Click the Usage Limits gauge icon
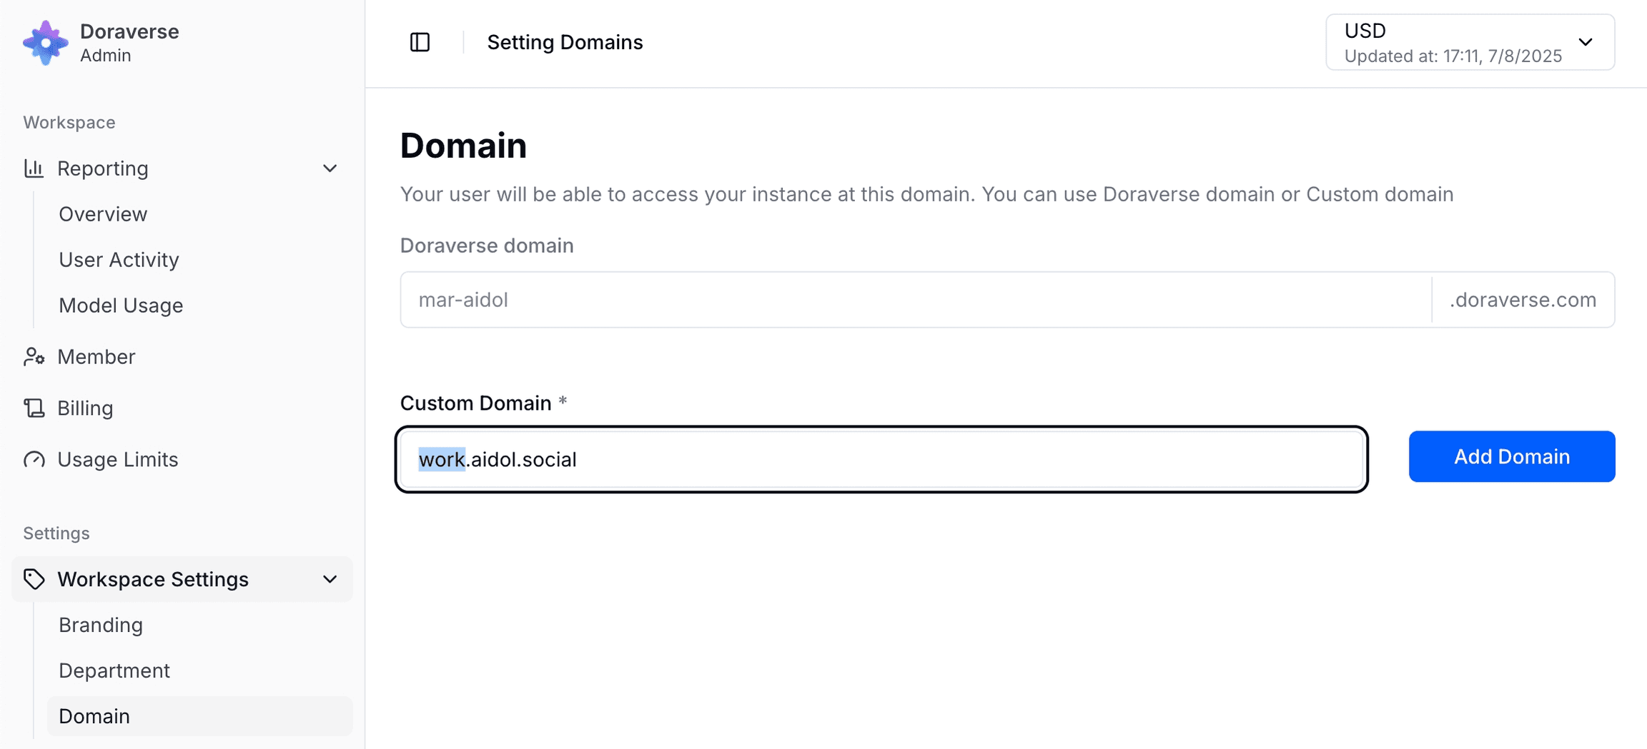The width and height of the screenshot is (1647, 749). pyautogui.click(x=34, y=459)
